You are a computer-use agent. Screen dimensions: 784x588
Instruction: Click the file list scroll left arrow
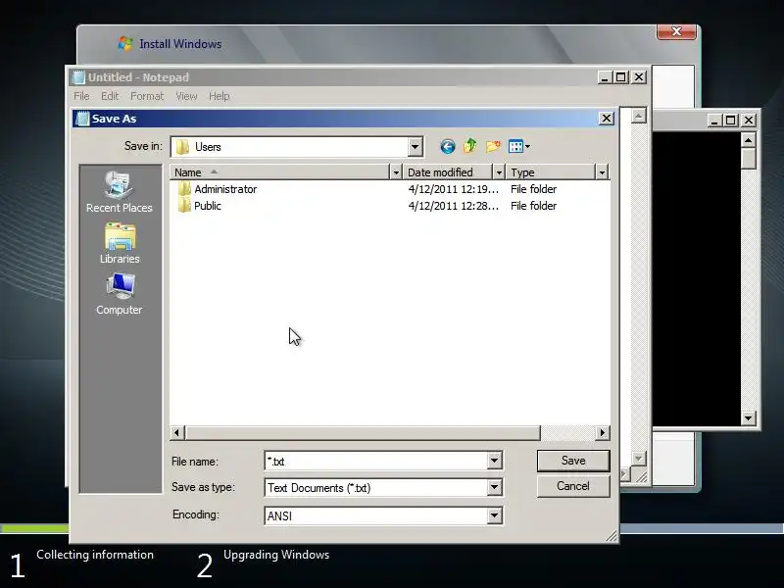pos(177,432)
